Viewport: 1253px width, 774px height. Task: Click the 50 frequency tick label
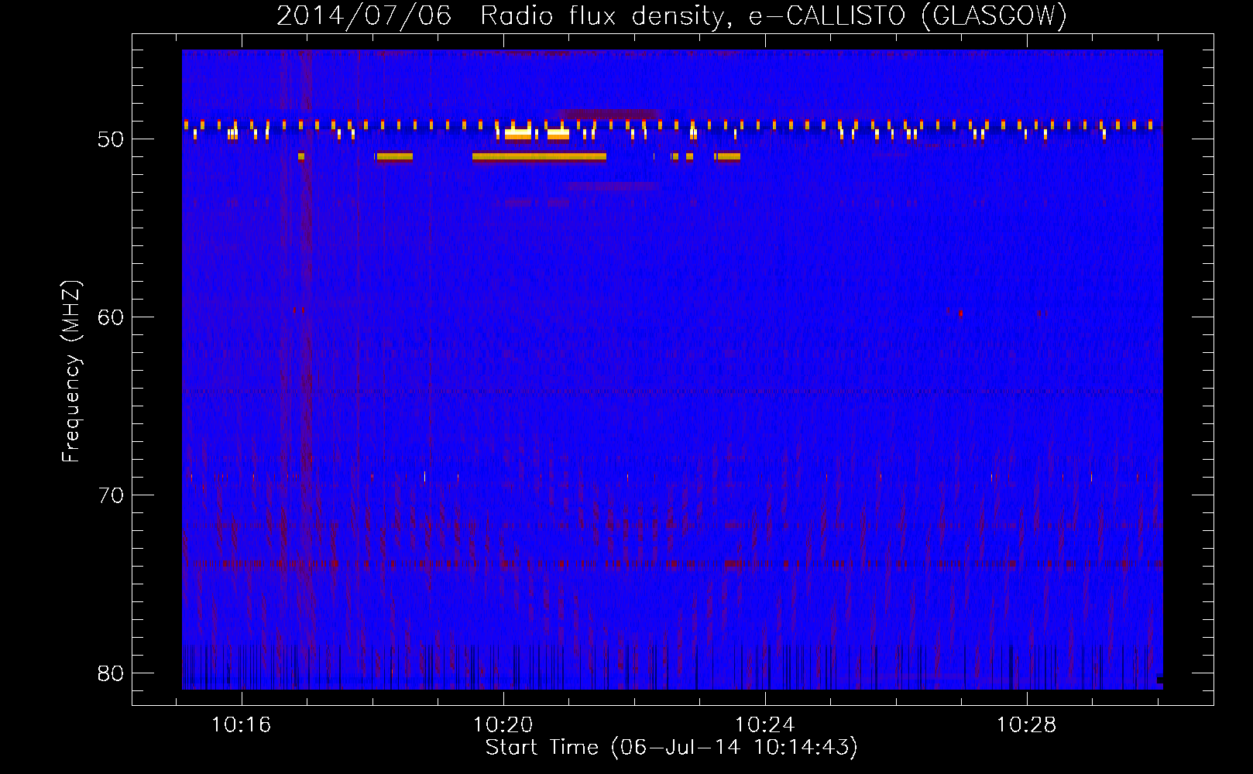[x=111, y=139]
